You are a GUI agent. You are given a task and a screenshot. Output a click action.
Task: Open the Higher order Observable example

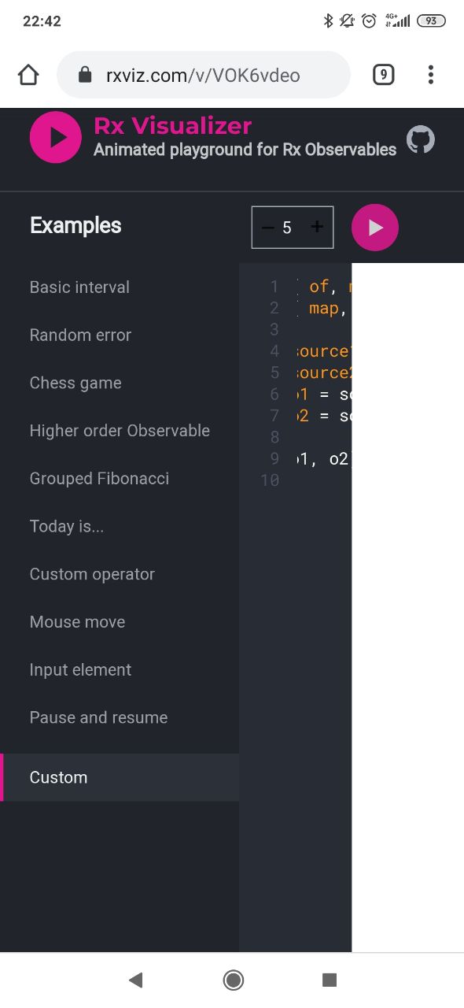pos(120,431)
